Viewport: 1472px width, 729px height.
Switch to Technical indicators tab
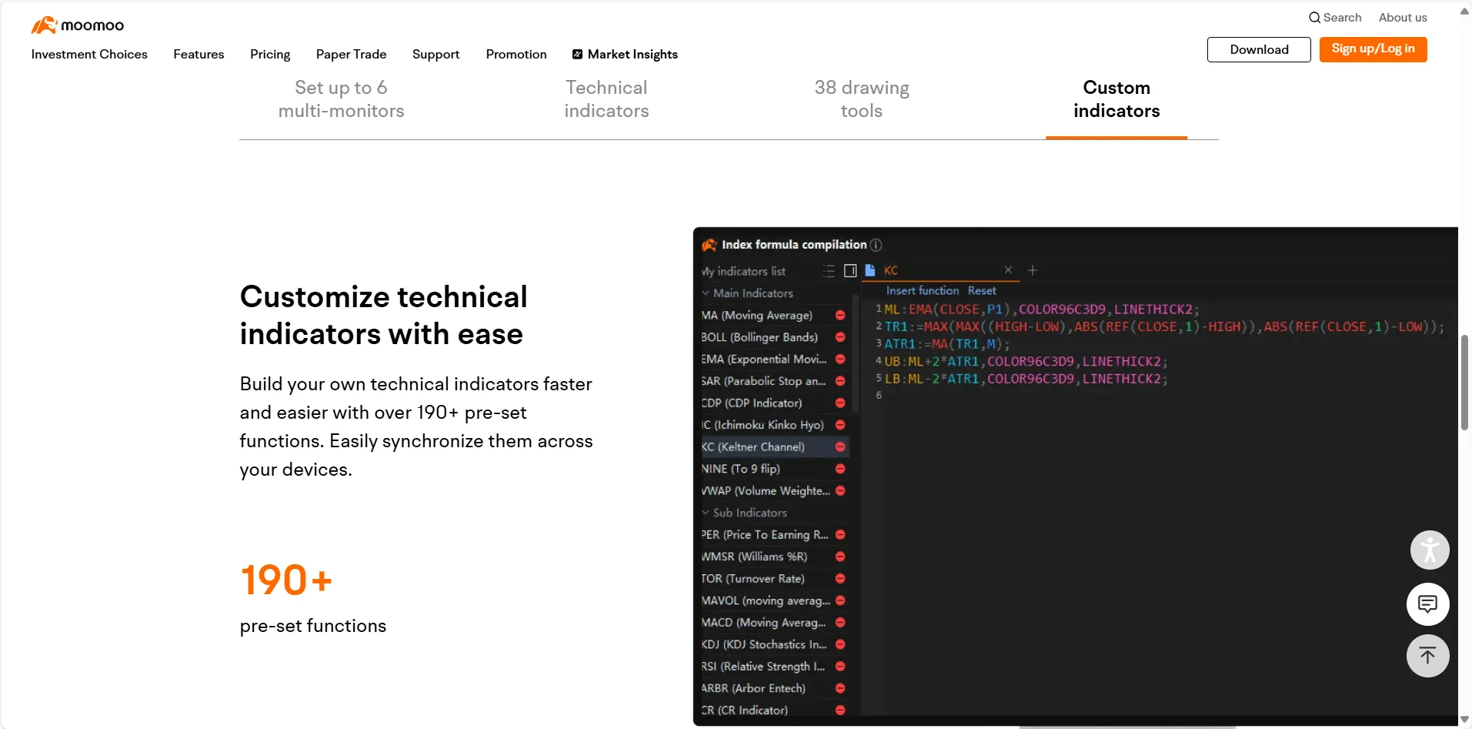pyautogui.click(x=606, y=99)
